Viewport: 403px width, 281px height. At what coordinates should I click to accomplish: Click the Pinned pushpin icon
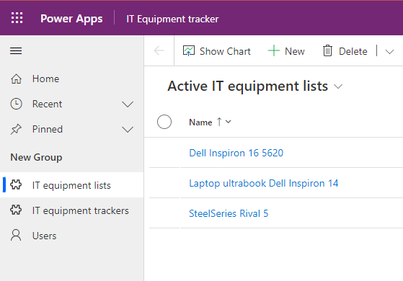click(x=16, y=129)
